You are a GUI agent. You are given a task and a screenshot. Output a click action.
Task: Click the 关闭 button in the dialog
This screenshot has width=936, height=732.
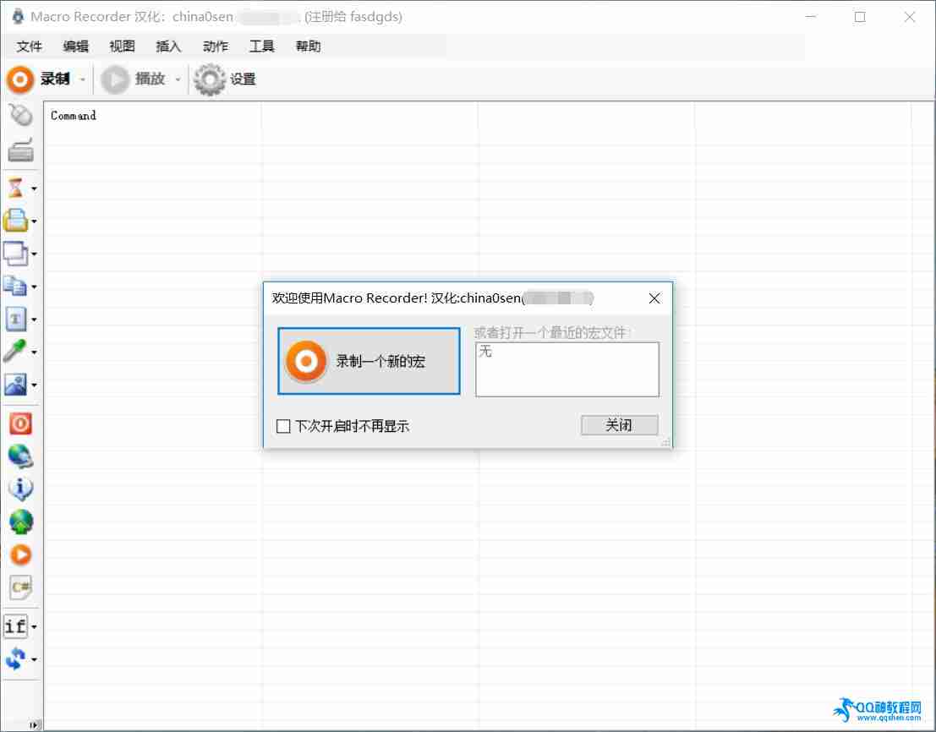(x=620, y=425)
